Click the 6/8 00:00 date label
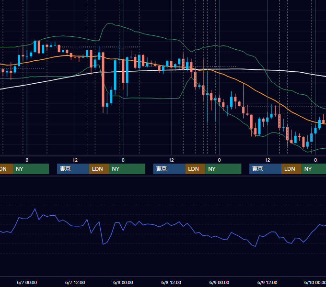This screenshot has height=287, width=326. tap(123, 282)
